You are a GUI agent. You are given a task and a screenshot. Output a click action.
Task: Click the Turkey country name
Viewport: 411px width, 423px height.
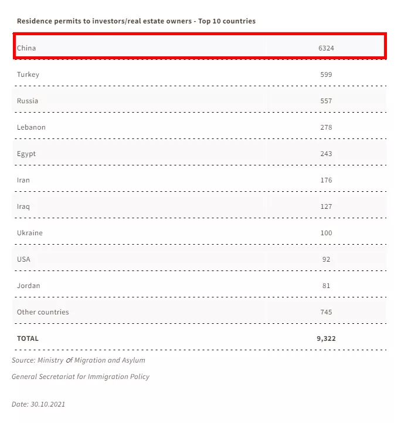click(28, 75)
